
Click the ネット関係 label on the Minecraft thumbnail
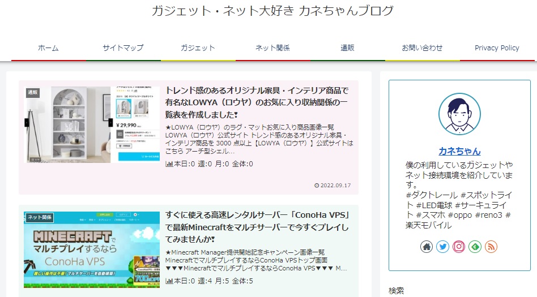tap(40, 217)
